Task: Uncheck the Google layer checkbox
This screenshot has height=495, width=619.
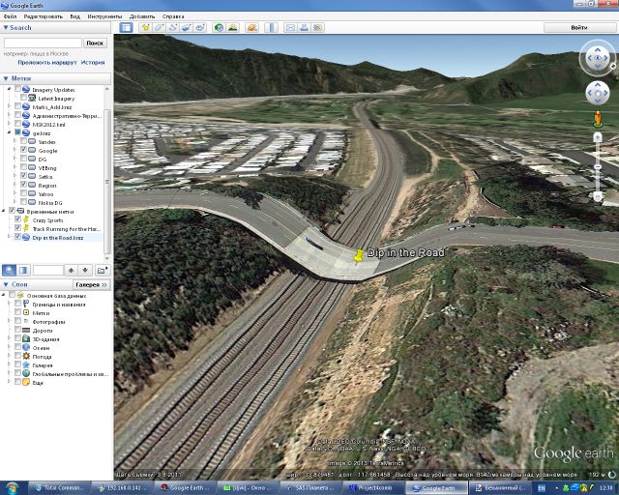Action: [23, 151]
